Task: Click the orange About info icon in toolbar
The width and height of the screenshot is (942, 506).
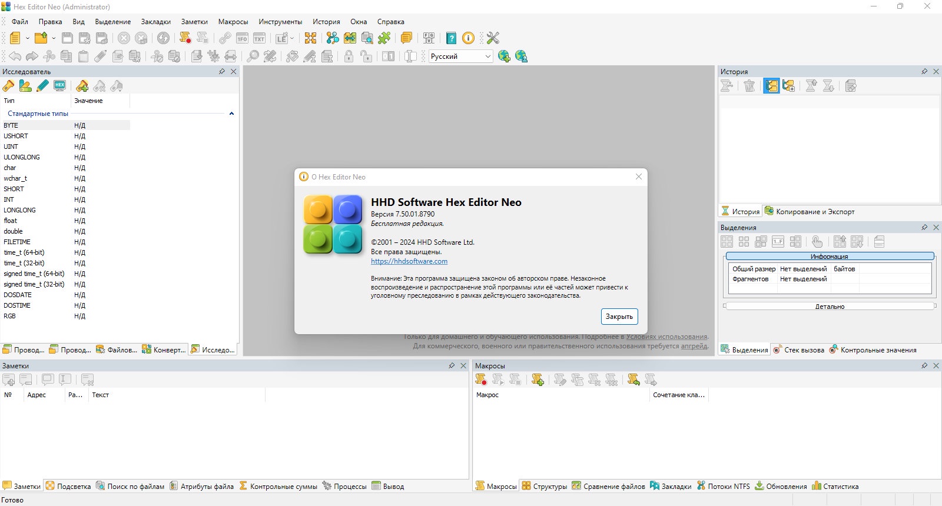Action: point(468,38)
